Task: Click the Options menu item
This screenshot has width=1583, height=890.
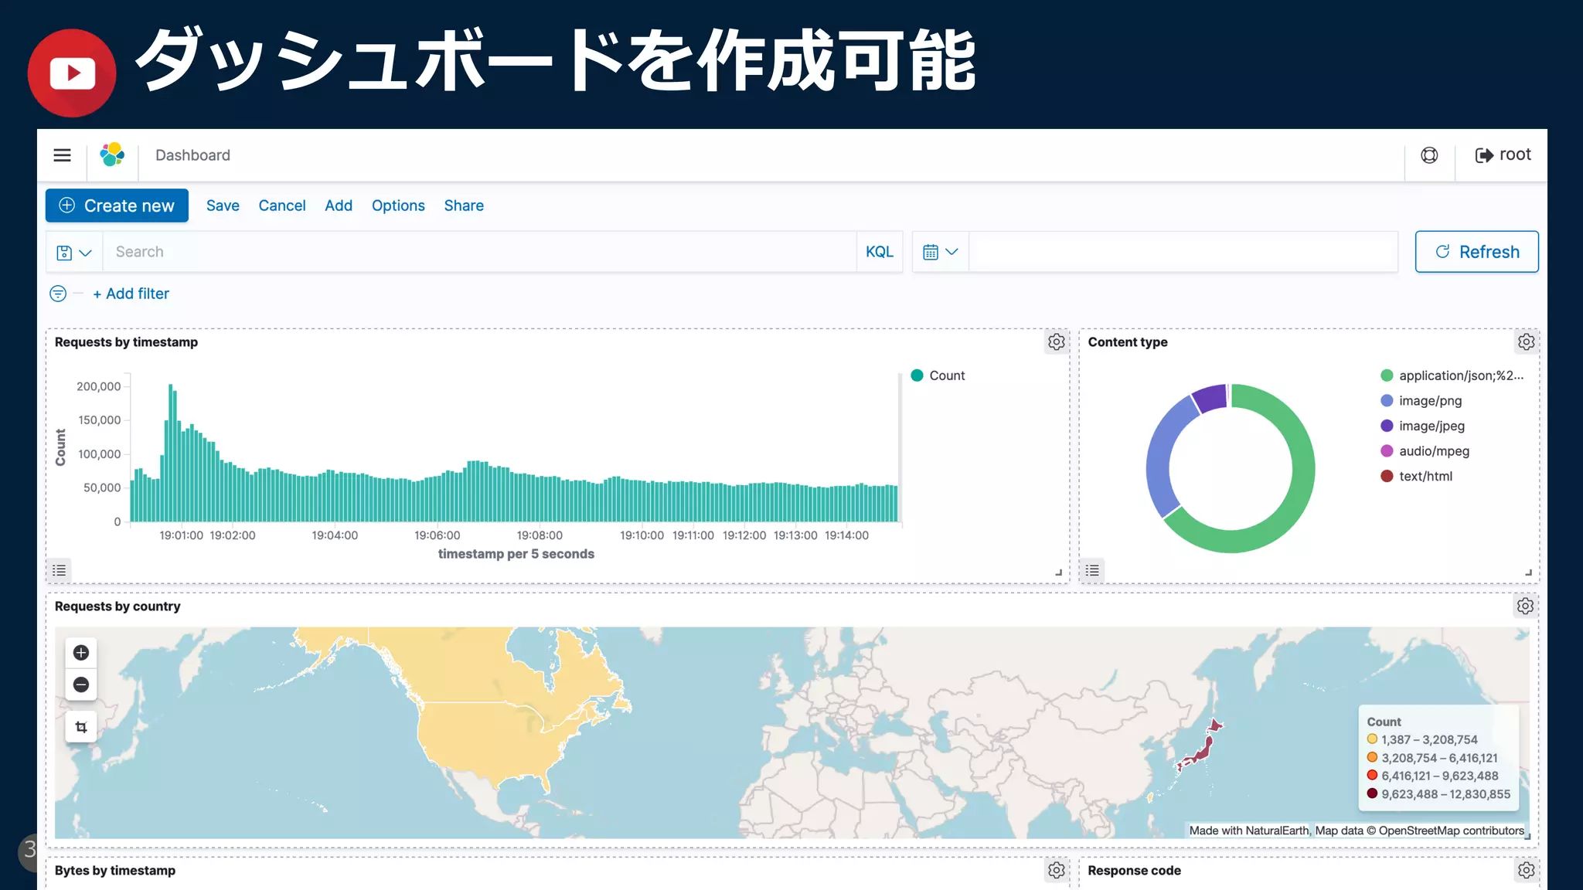Action: coord(398,206)
